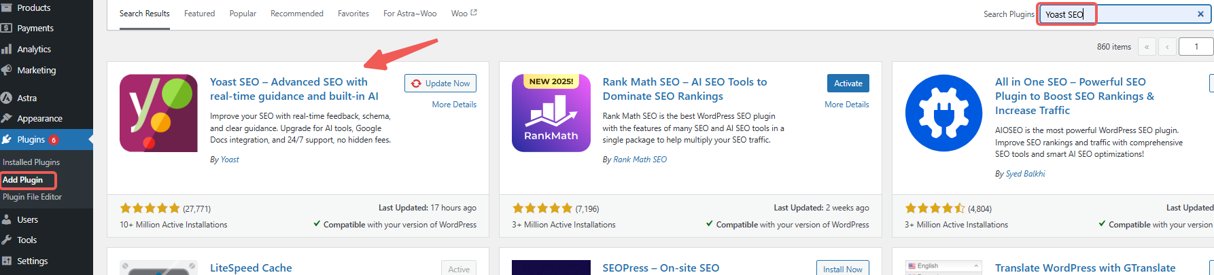Switch to the Popular tab
Image resolution: width=1214 pixels, height=275 pixels.
[x=243, y=14]
